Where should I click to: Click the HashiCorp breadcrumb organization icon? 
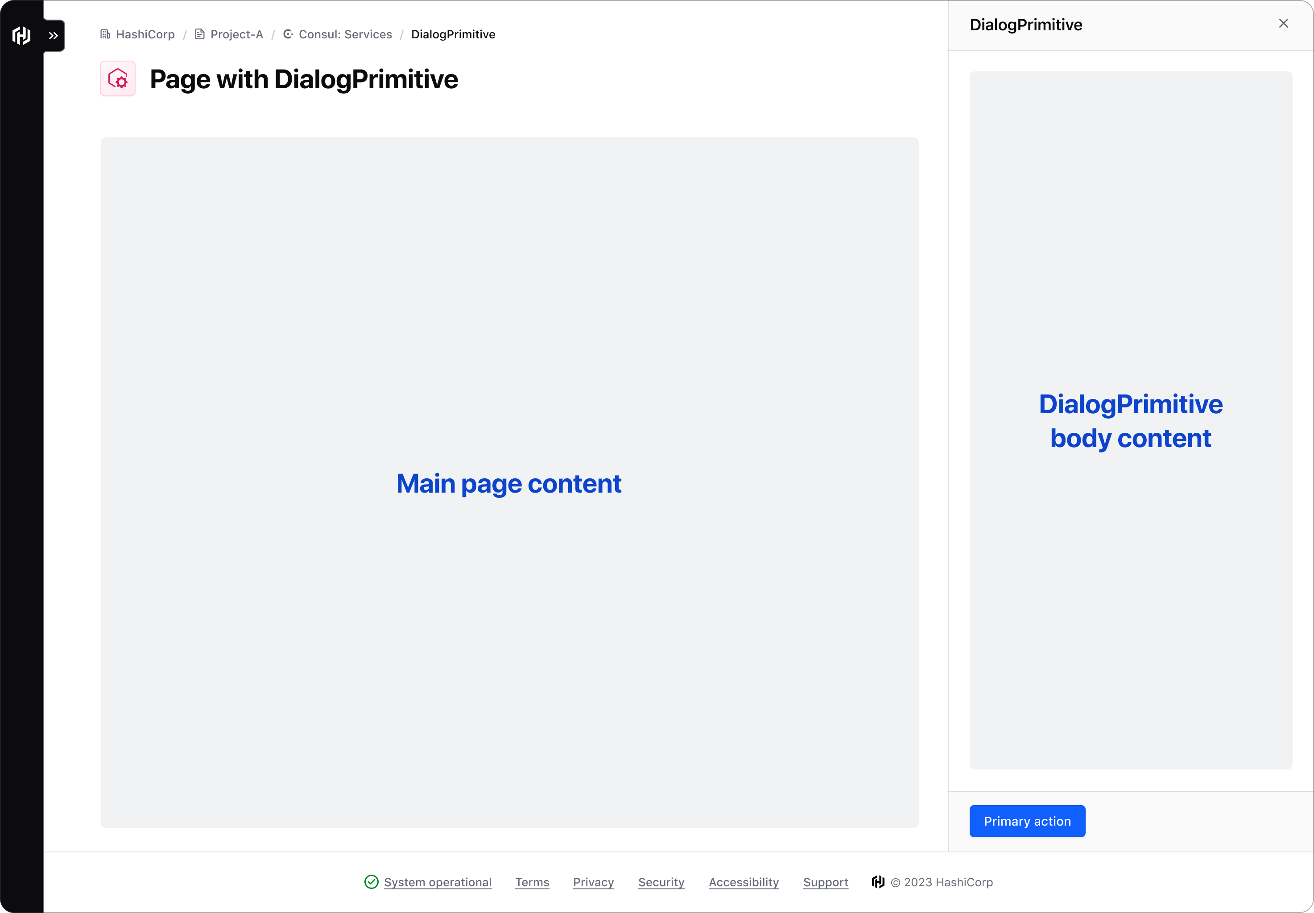coord(105,34)
